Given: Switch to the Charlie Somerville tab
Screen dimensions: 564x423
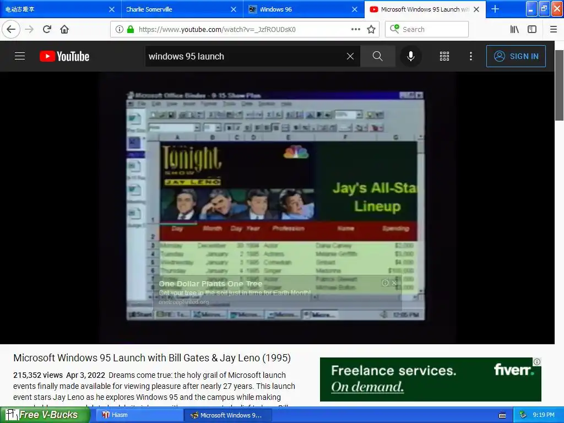Looking at the screenshot, I should click(176, 9).
